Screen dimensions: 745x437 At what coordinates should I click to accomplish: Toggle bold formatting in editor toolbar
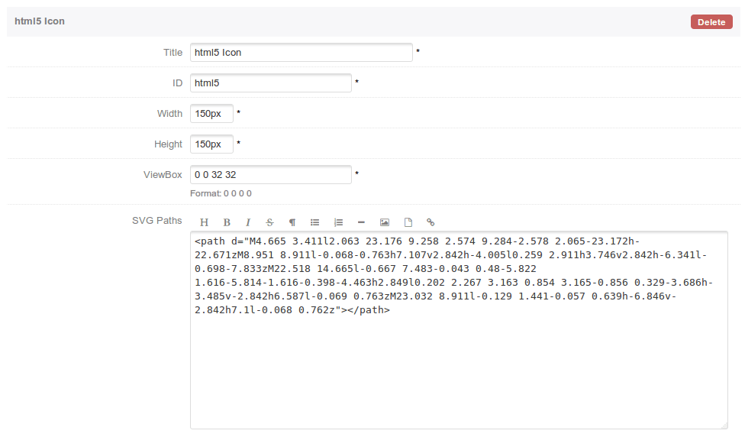tap(227, 222)
